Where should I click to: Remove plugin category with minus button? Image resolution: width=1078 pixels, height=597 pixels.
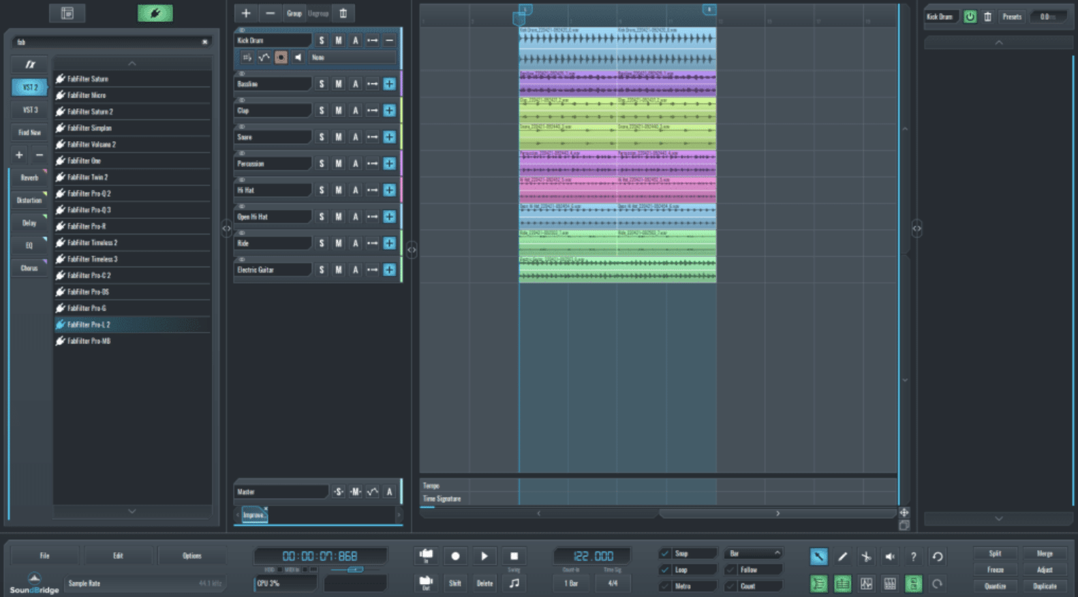(39, 155)
